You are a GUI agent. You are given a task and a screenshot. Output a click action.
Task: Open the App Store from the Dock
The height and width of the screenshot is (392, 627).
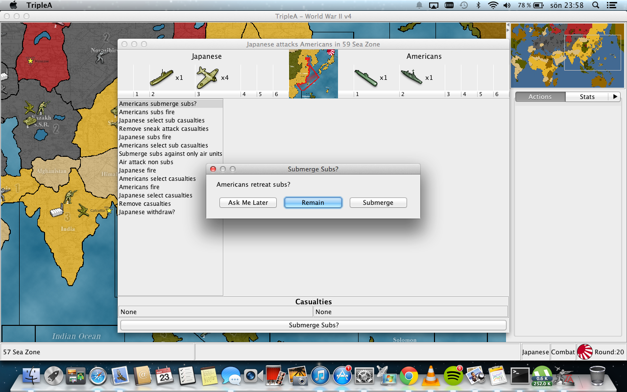pos(342,376)
